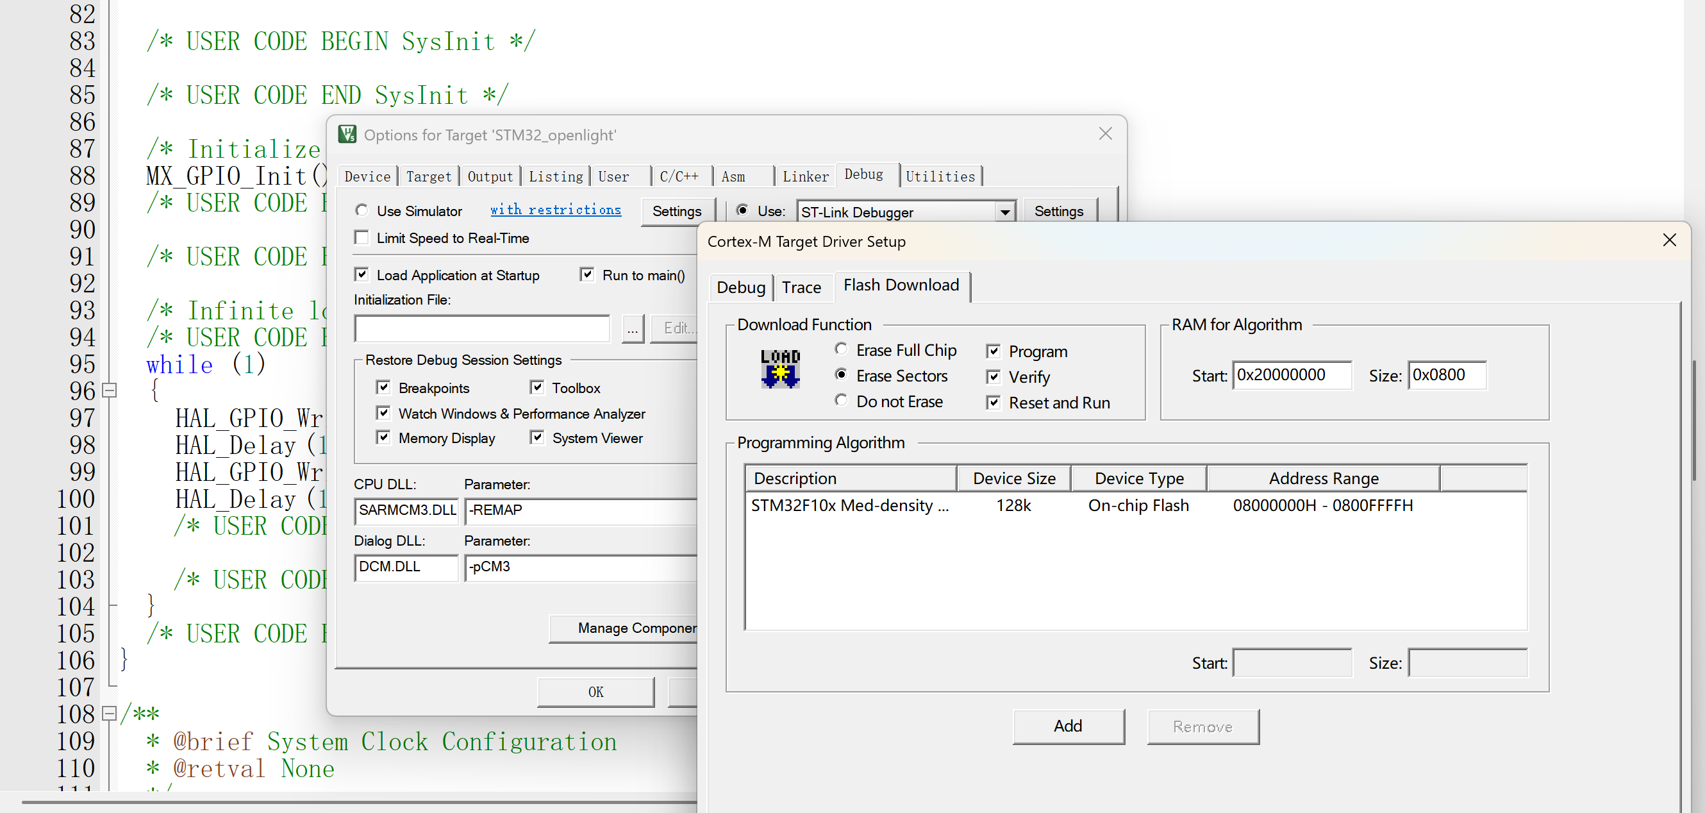
Task: Switch to the Target tab
Action: [x=429, y=177]
